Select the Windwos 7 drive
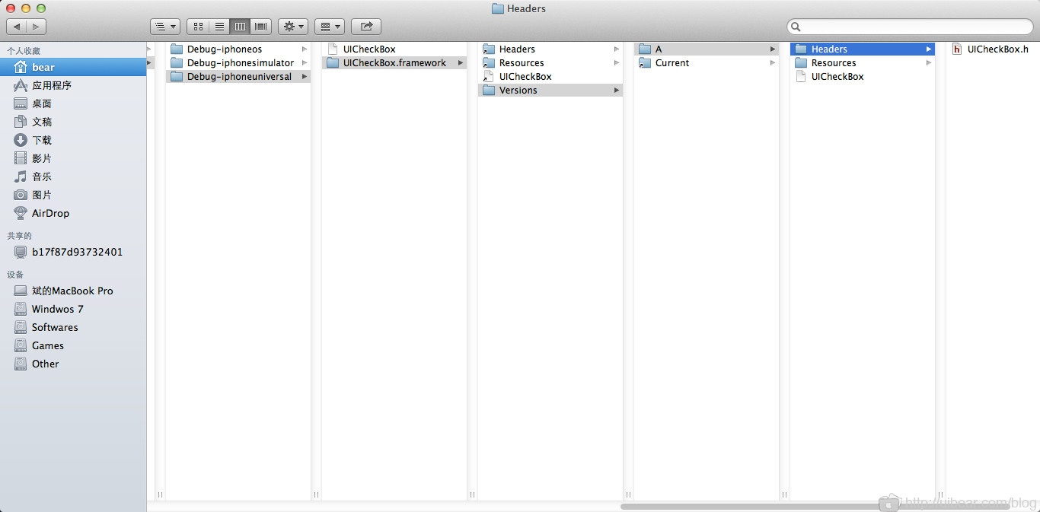 (x=57, y=309)
